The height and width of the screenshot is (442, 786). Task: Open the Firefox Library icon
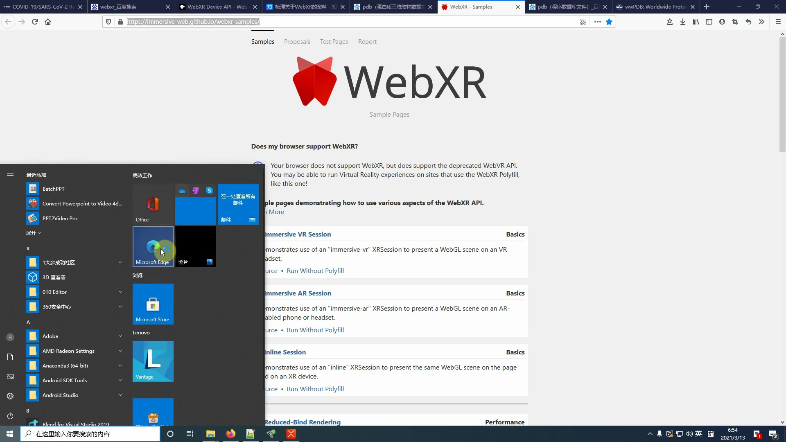tap(696, 22)
